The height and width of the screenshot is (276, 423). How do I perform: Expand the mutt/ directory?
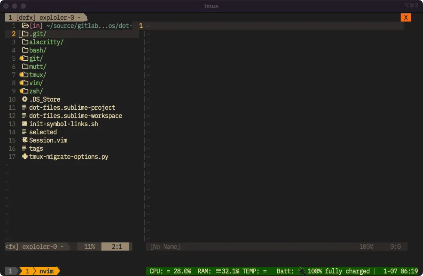[x=37, y=67]
